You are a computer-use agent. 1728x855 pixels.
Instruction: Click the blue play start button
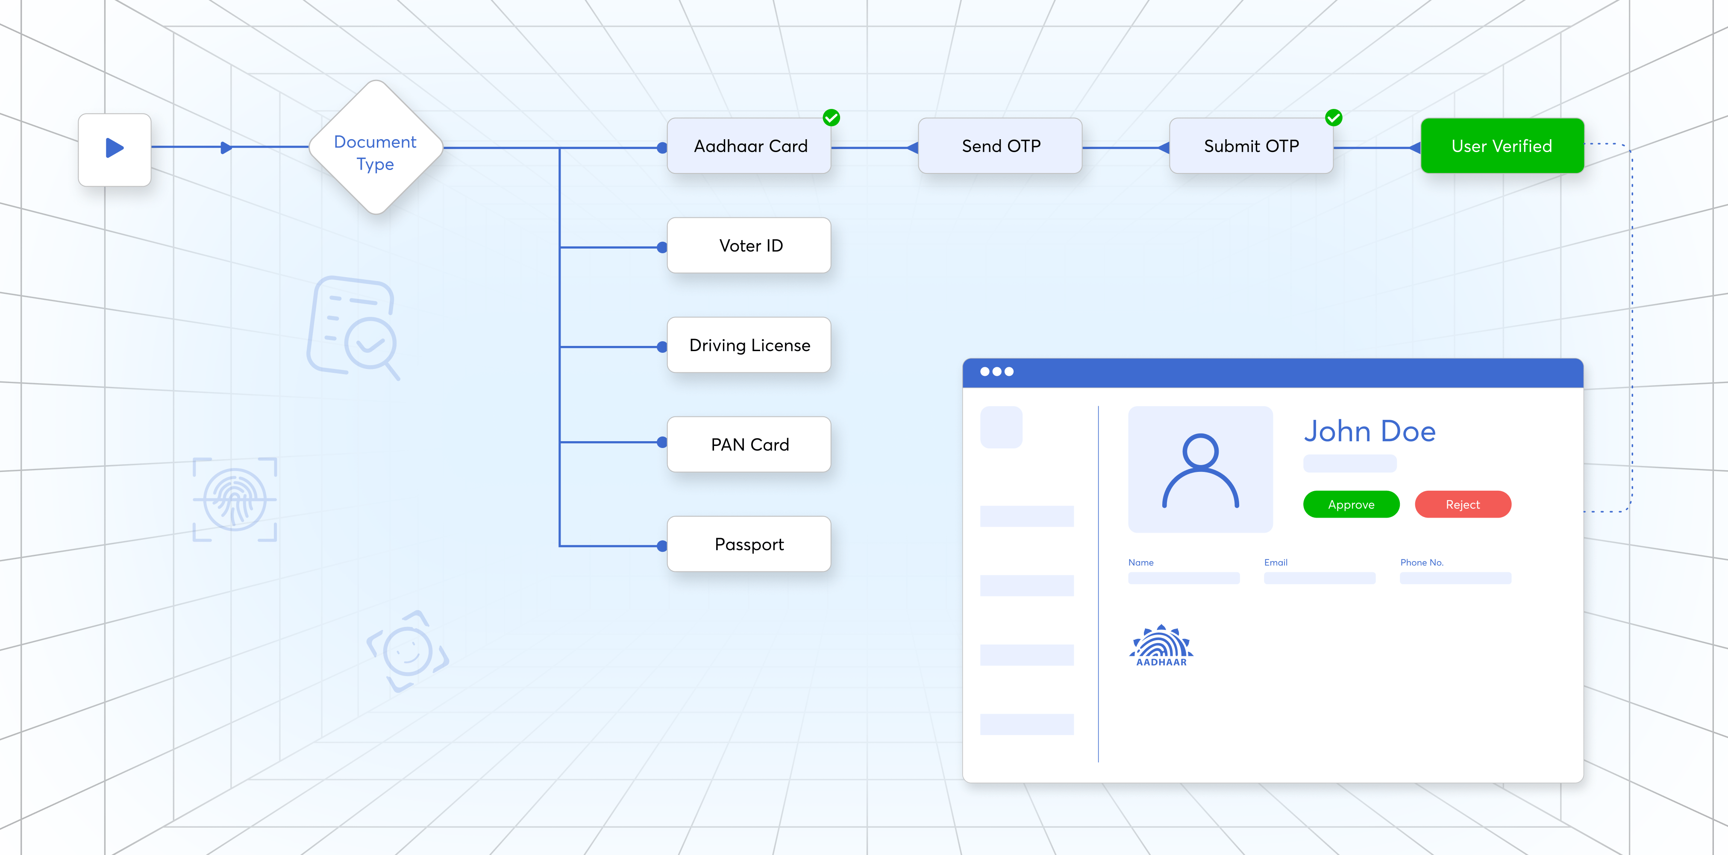(x=115, y=149)
